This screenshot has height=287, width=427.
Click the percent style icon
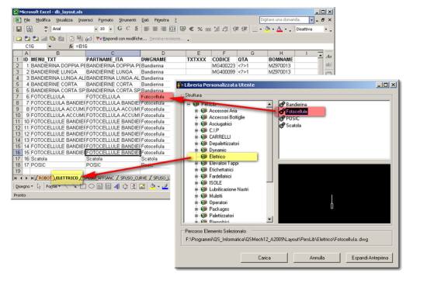(200, 29)
